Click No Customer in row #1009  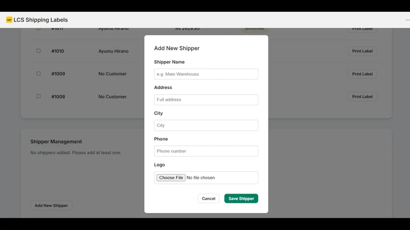pyautogui.click(x=112, y=74)
